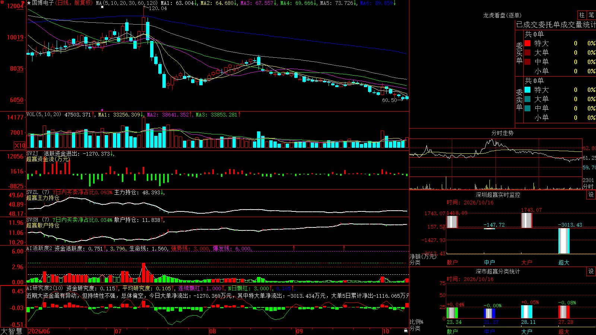
Task: Click the 120.04 high price annotation
Action: (x=158, y=8)
